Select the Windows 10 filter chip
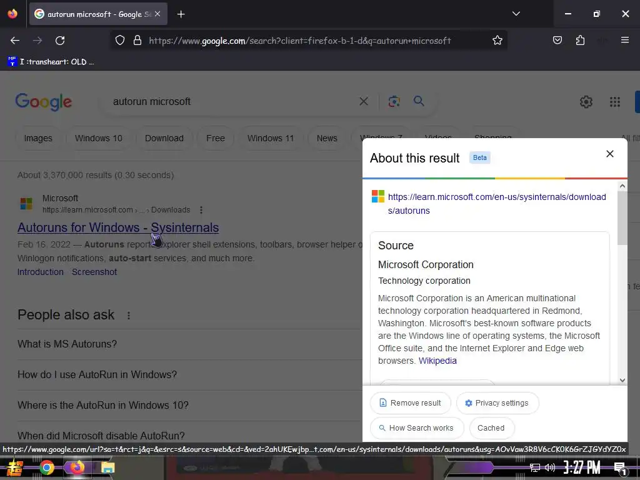Screen dimensions: 640x480 click(98, 138)
